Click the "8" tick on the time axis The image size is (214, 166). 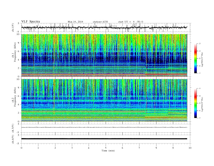[x=156, y=148]
